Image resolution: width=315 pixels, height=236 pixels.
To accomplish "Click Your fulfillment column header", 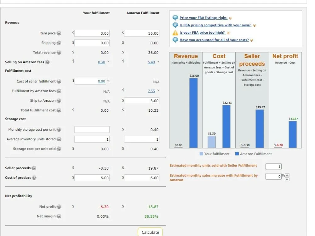I will pos(96,13).
